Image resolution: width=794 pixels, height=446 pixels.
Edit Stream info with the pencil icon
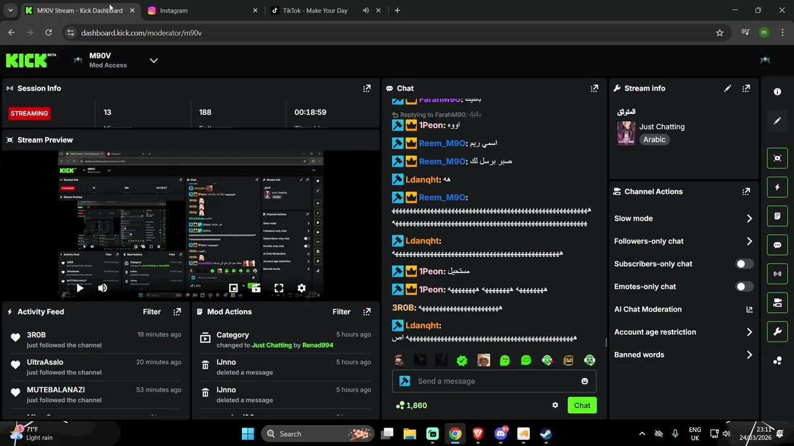click(728, 89)
